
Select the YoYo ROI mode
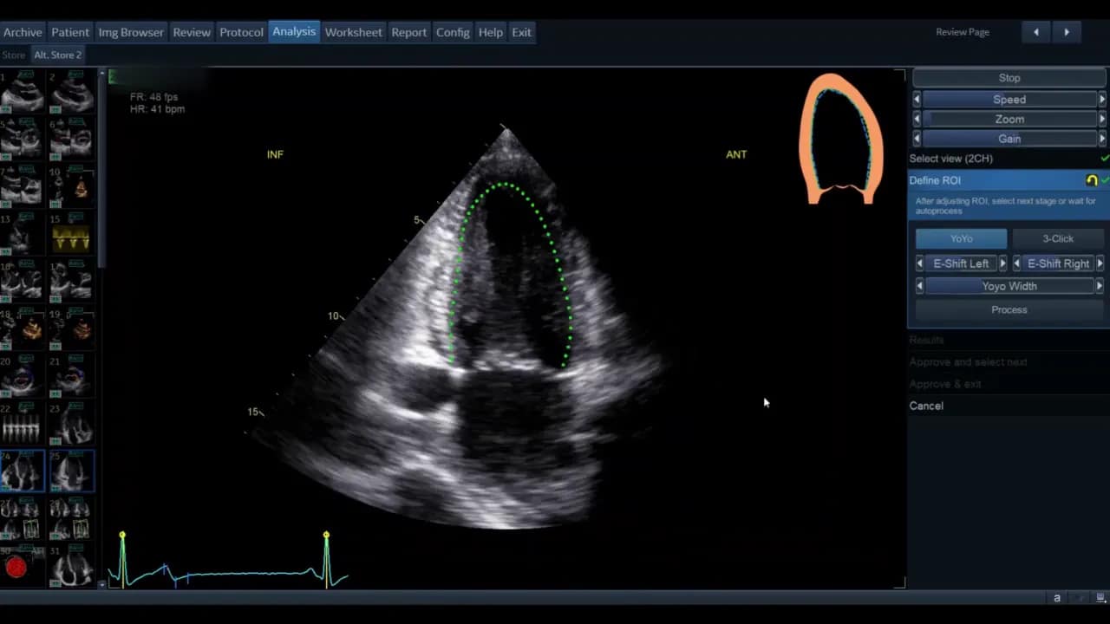coord(961,238)
